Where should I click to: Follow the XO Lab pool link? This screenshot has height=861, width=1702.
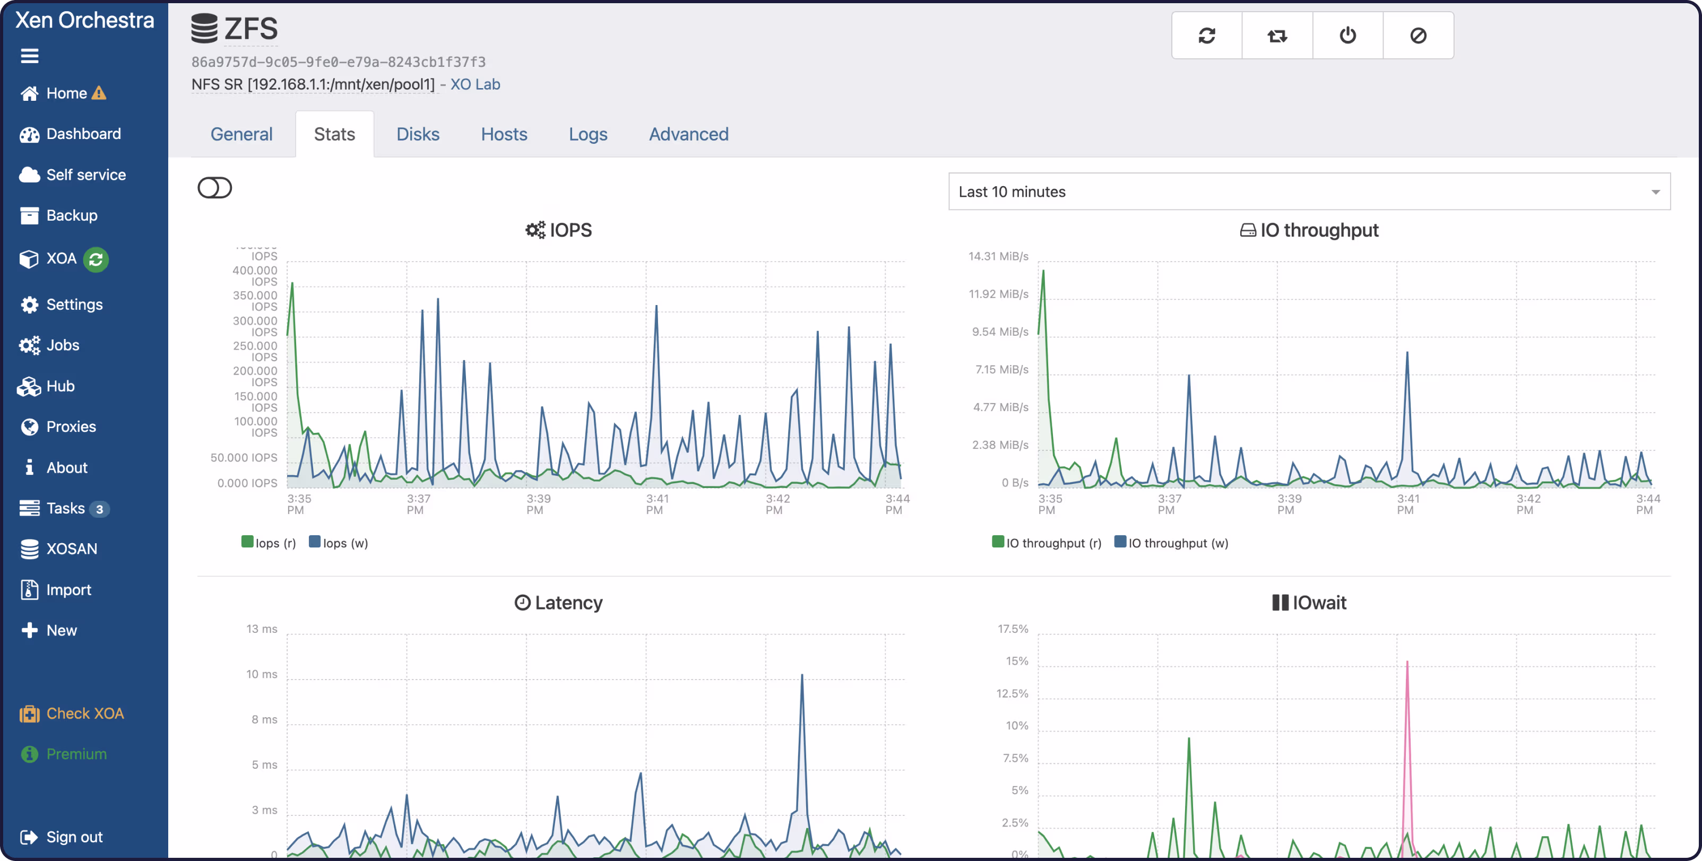point(475,84)
